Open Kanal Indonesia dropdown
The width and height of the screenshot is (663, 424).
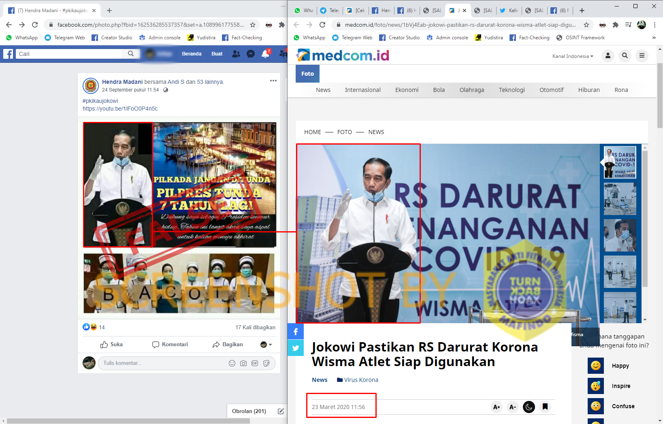573,56
